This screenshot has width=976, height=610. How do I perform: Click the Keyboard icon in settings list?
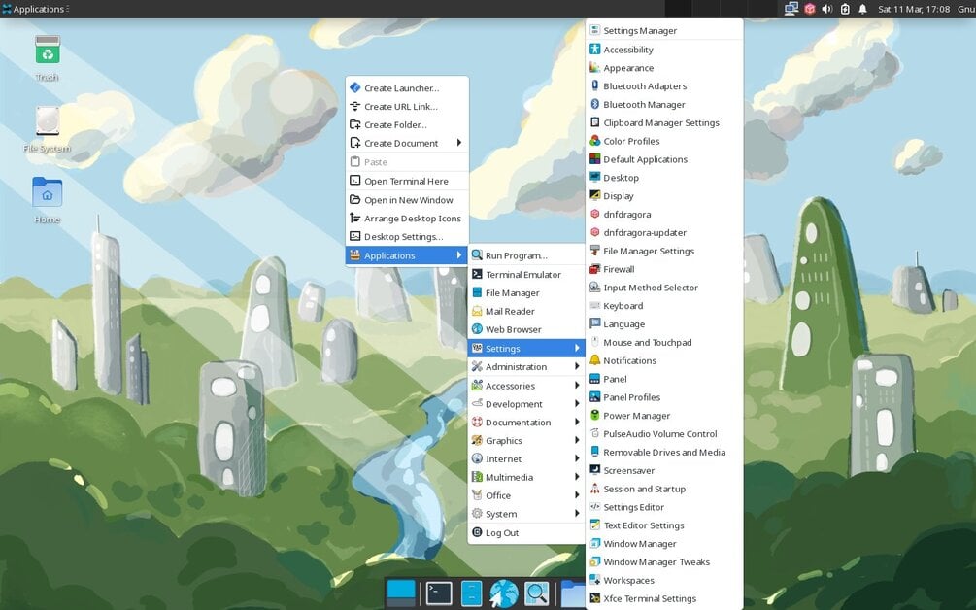(595, 306)
